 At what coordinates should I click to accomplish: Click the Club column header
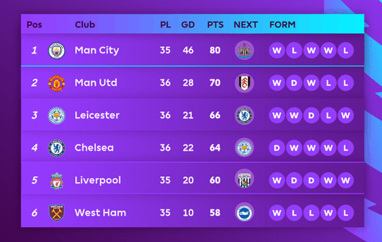[x=85, y=25]
